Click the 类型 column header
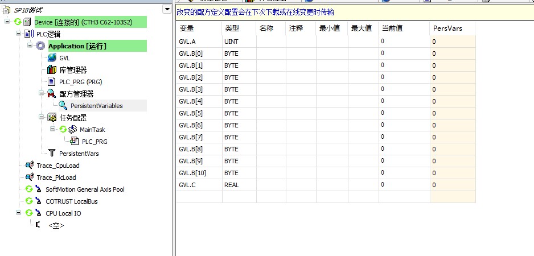This screenshot has width=534, height=256. pos(240,28)
